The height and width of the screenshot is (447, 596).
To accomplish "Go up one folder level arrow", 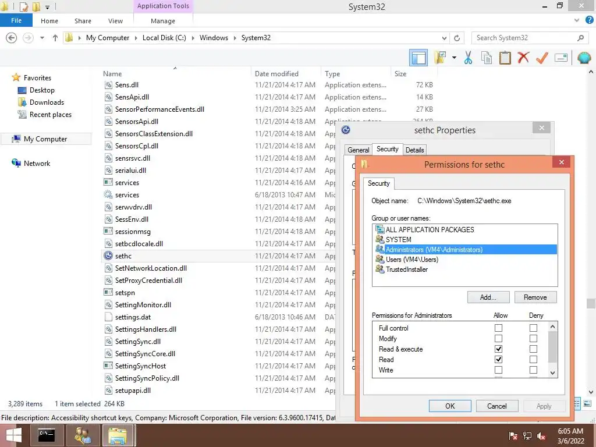I will [55, 38].
